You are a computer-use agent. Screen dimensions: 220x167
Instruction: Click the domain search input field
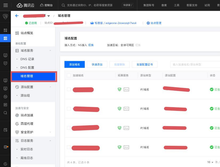click(x=194, y=64)
